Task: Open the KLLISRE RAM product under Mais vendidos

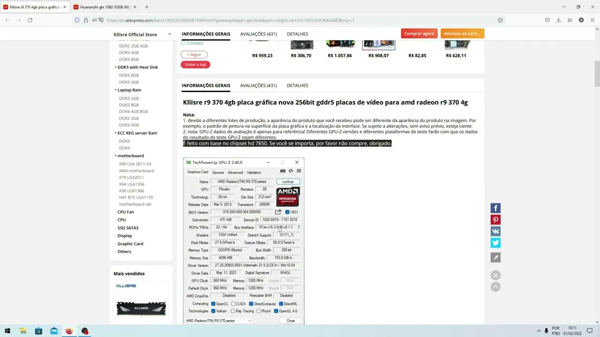Action: [x=142, y=308]
